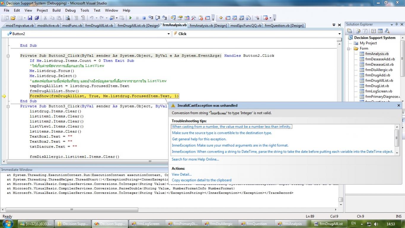This screenshot has width=405, height=228.
Task: Click Get general help for this exception
Action: pos(199,139)
